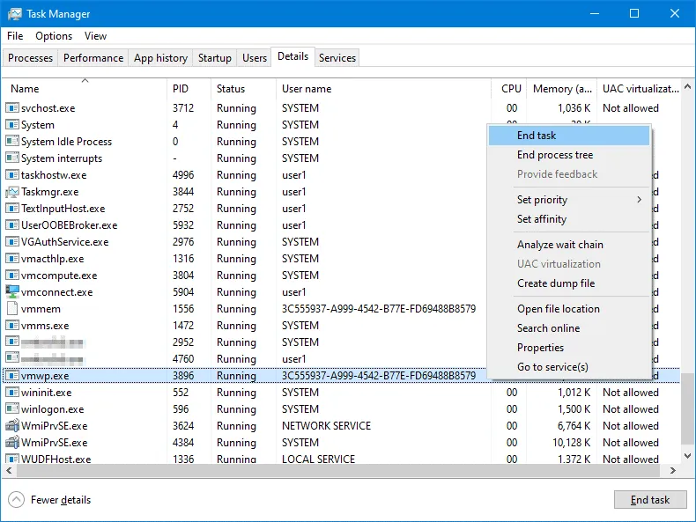Click the vmconnect.exe process icon
Viewport: 696px width, 522px height.
pyautogui.click(x=12, y=292)
